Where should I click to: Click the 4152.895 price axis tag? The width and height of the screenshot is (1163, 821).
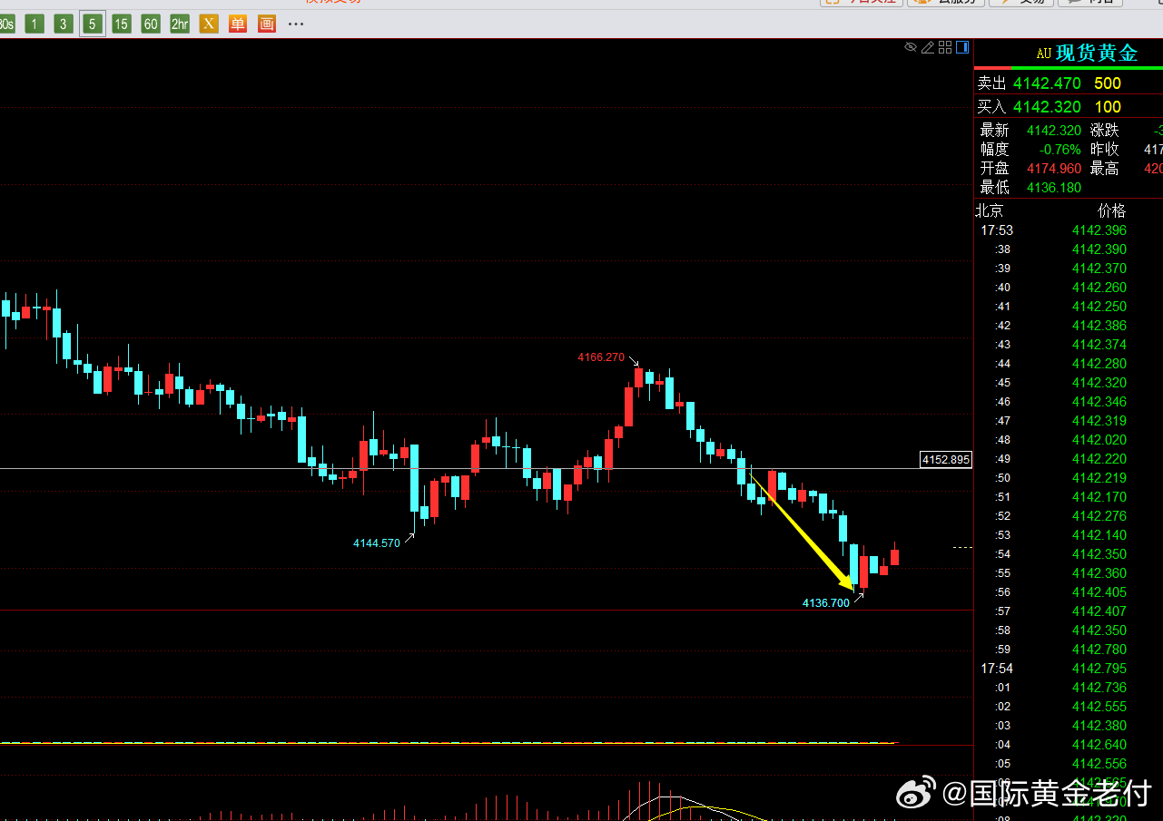click(946, 460)
